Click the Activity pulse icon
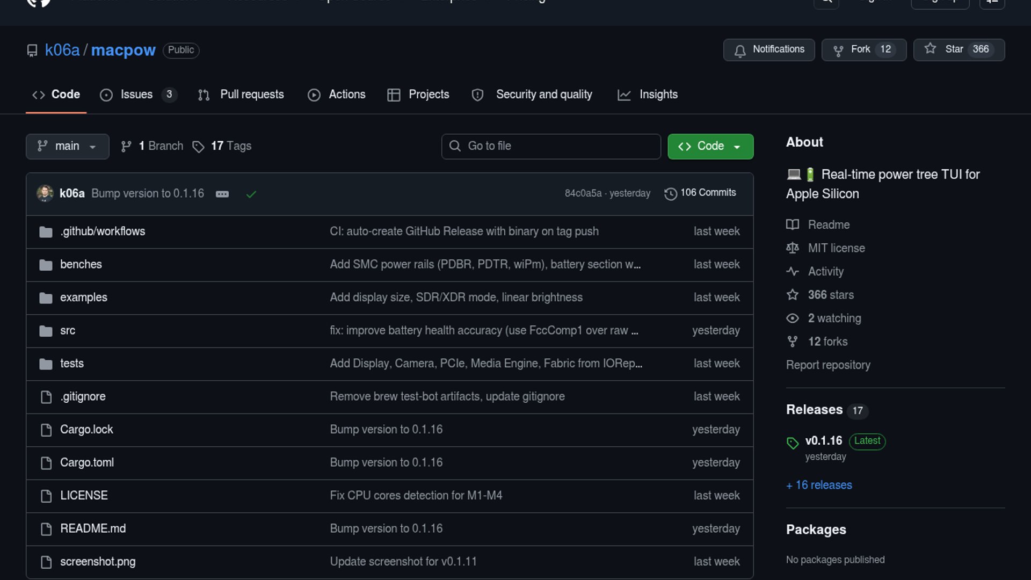The width and height of the screenshot is (1031, 580). click(x=793, y=271)
